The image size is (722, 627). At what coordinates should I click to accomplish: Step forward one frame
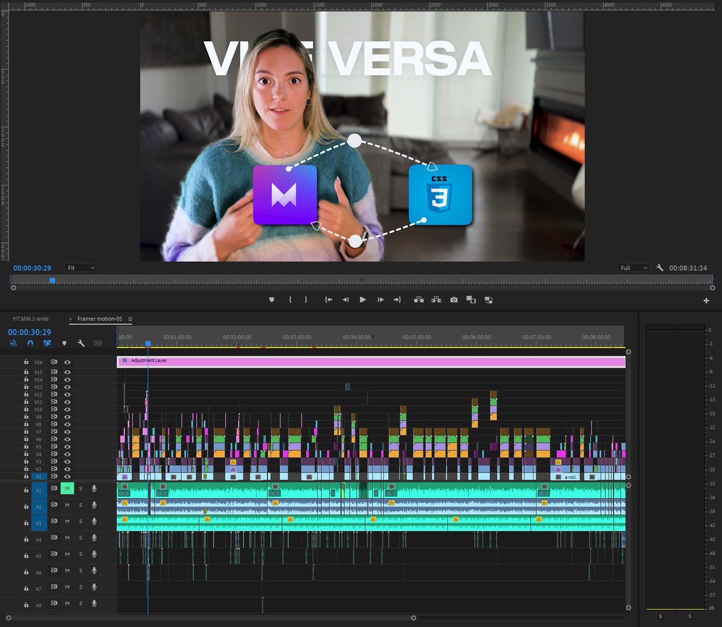[x=380, y=300]
